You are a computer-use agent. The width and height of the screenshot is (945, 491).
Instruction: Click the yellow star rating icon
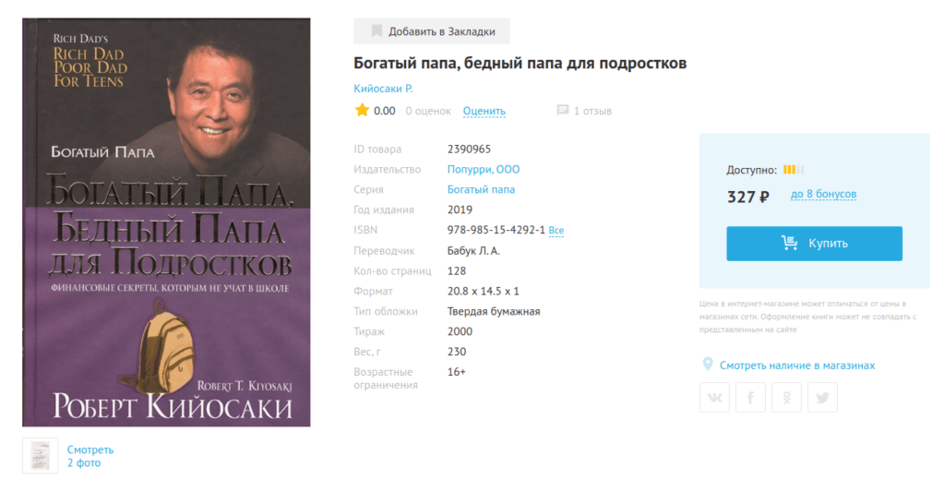tap(362, 111)
